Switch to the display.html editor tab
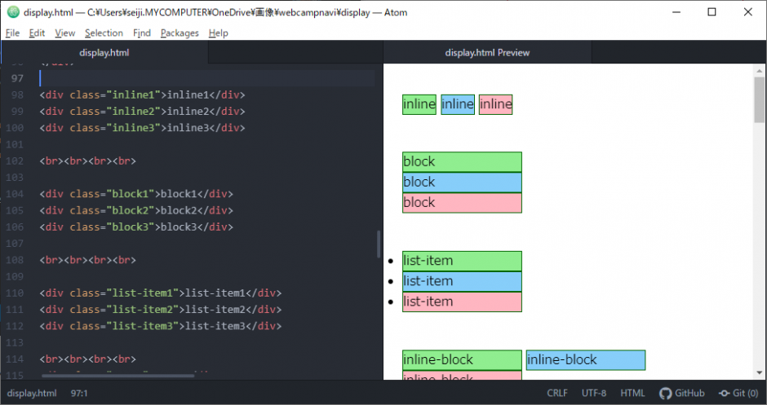 click(104, 53)
